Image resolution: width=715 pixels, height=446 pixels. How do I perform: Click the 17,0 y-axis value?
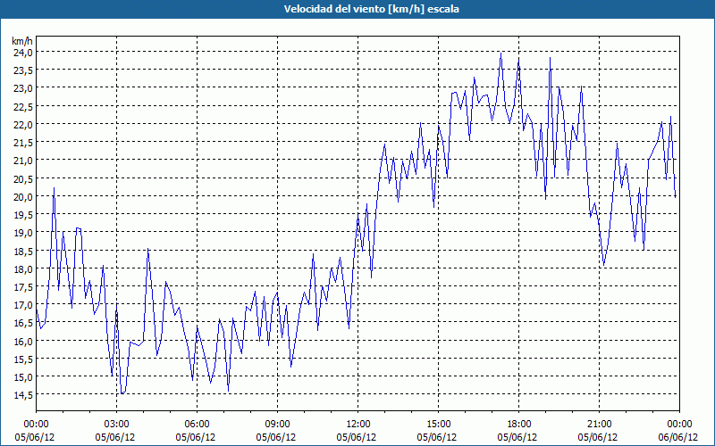[x=22, y=305]
